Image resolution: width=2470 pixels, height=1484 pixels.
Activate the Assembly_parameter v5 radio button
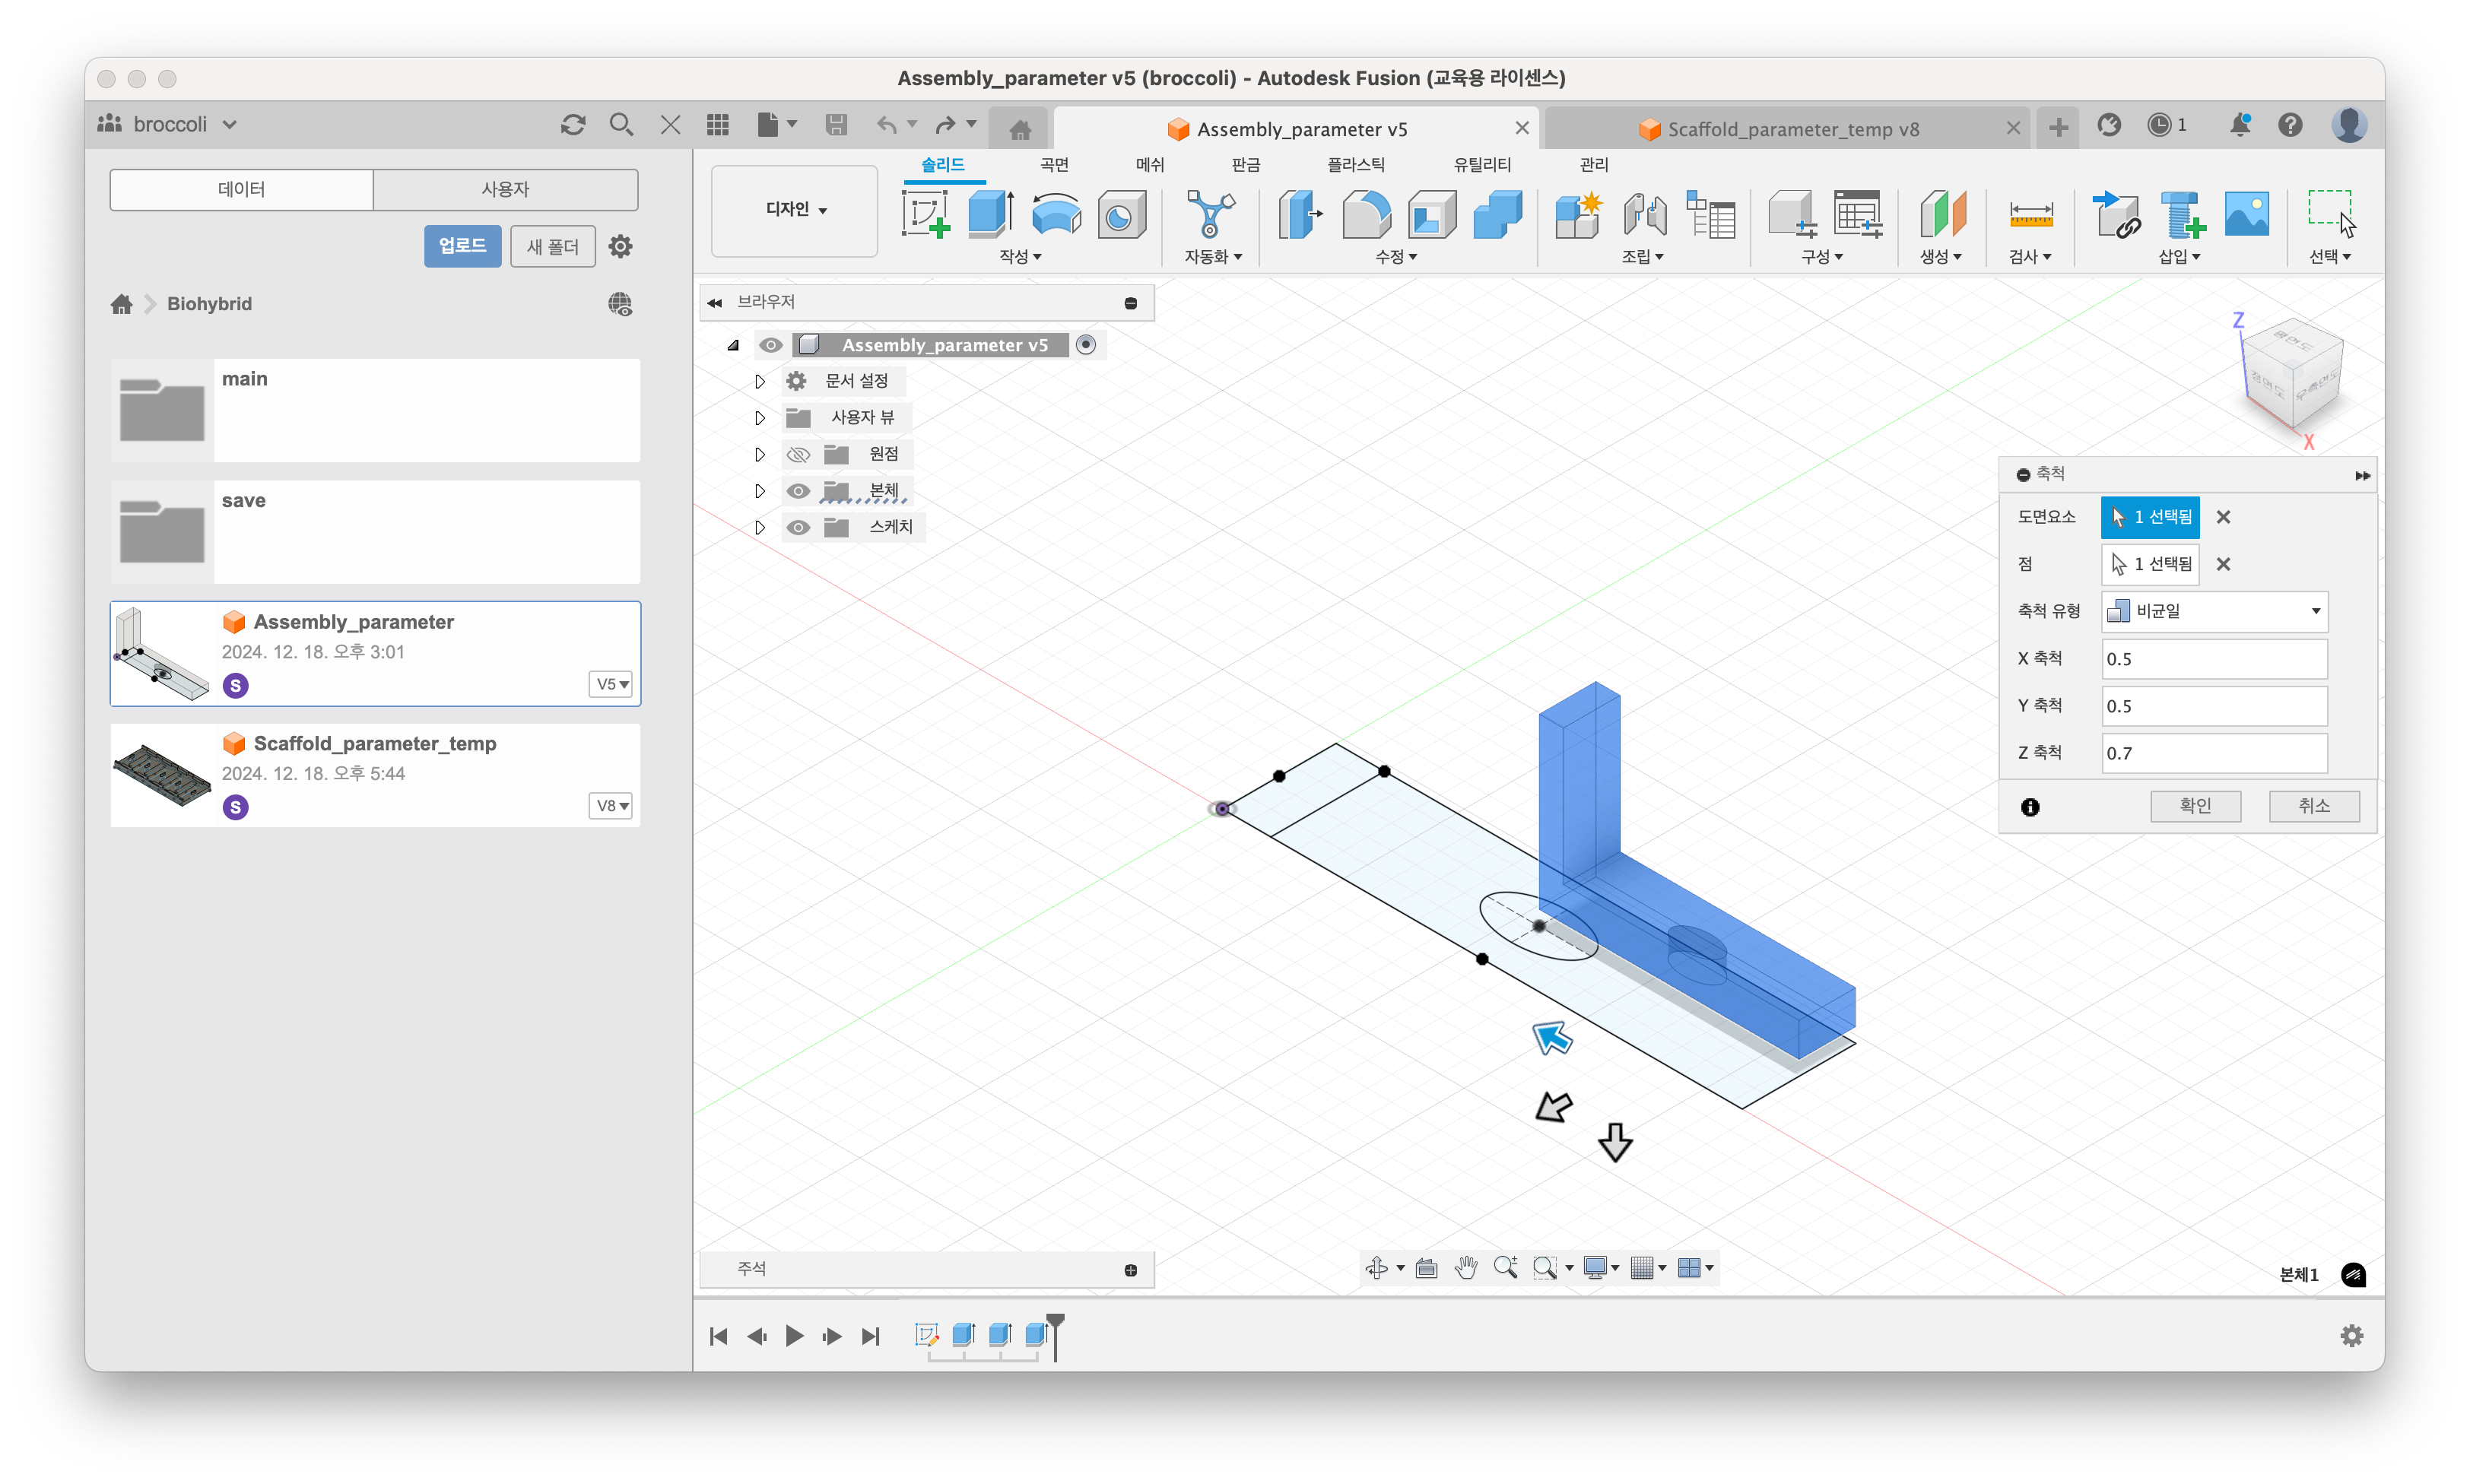point(1086,345)
